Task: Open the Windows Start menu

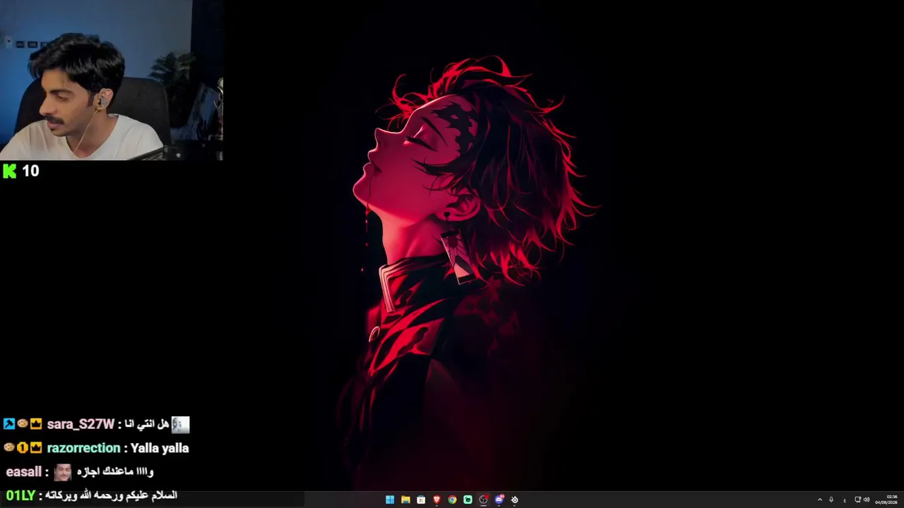Action: tap(390, 500)
